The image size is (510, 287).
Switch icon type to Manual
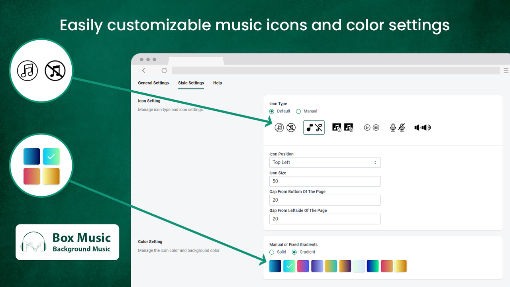coord(298,111)
